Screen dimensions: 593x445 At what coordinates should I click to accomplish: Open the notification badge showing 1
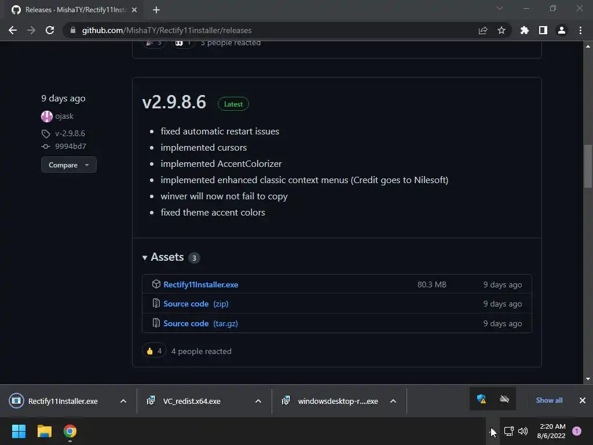pyautogui.click(x=577, y=431)
